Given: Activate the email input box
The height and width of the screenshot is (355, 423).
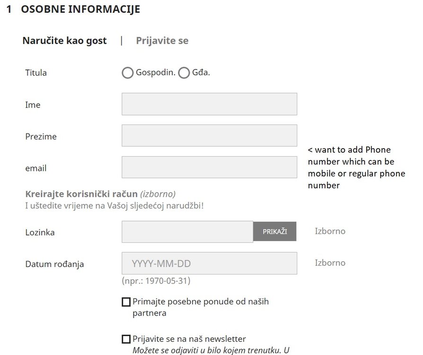Looking at the screenshot, I should (x=209, y=168).
